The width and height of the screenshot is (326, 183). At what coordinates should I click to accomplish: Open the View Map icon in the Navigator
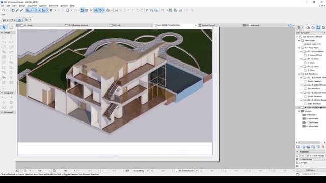(x=313, y=27)
